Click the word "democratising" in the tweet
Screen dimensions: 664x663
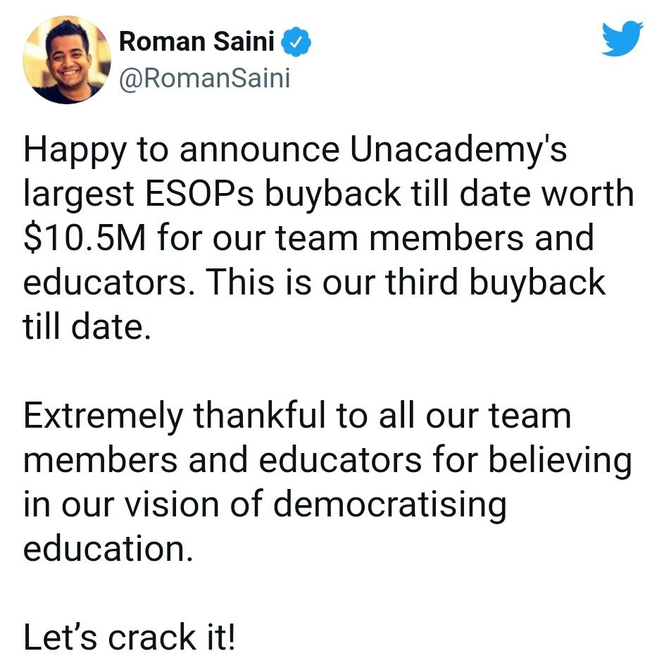[389, 505]
